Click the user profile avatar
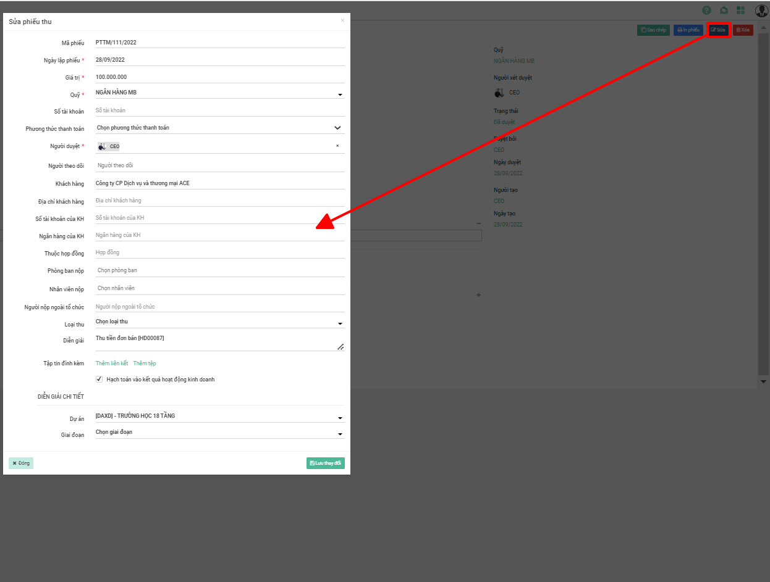 [x=761, y=10]
